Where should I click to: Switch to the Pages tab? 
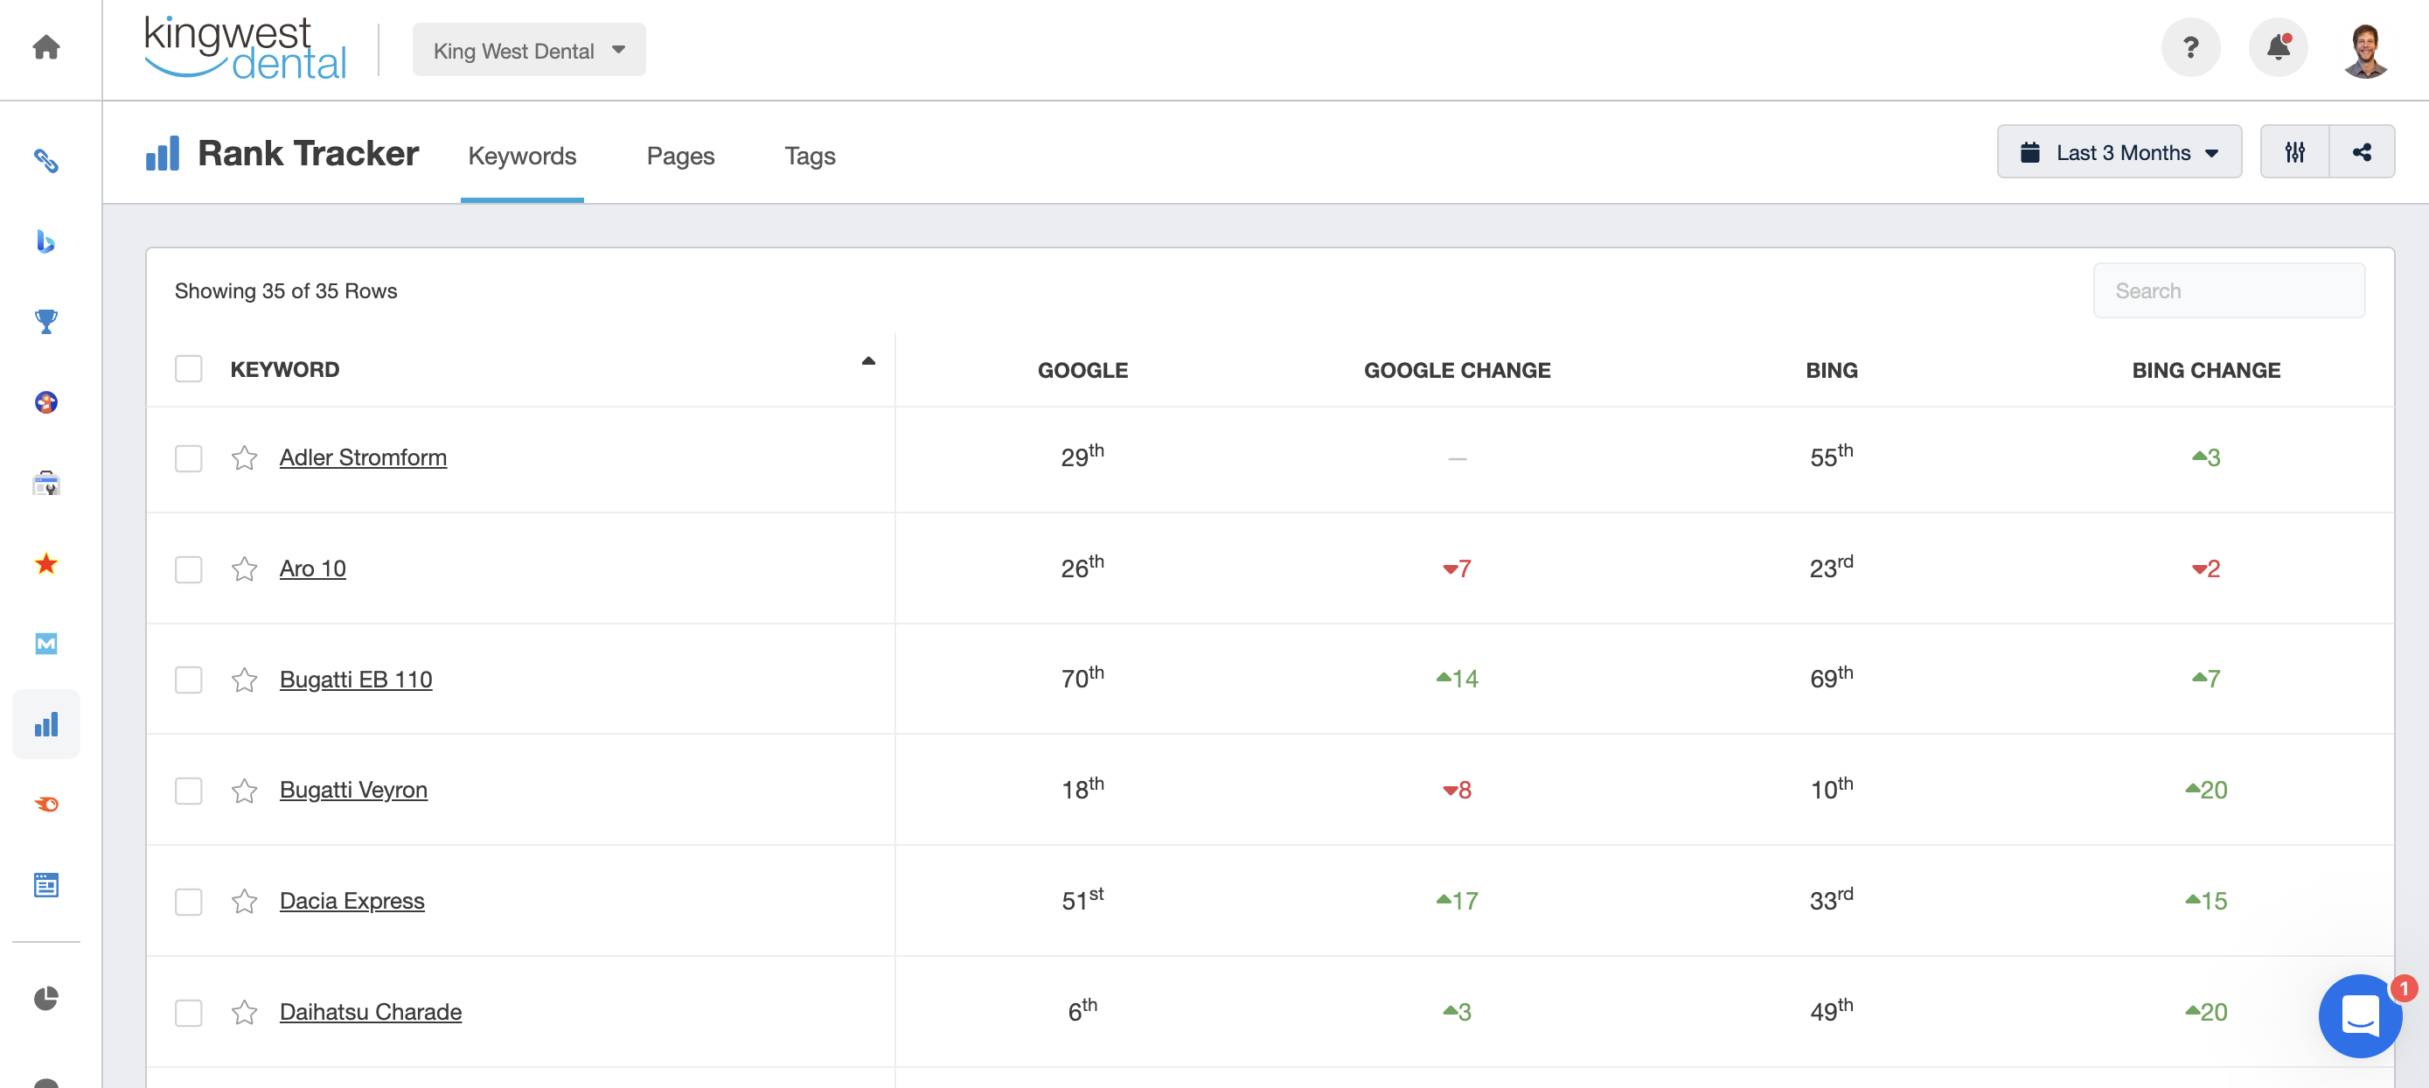tap(680, 156)
